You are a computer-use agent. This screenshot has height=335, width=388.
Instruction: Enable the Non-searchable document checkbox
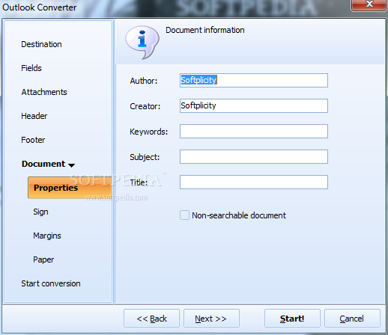click(x=184, y=215)
